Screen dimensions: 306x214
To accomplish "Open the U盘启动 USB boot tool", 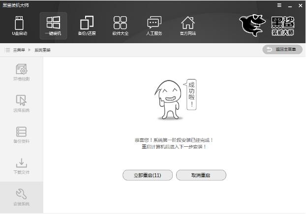I will 20,26.
